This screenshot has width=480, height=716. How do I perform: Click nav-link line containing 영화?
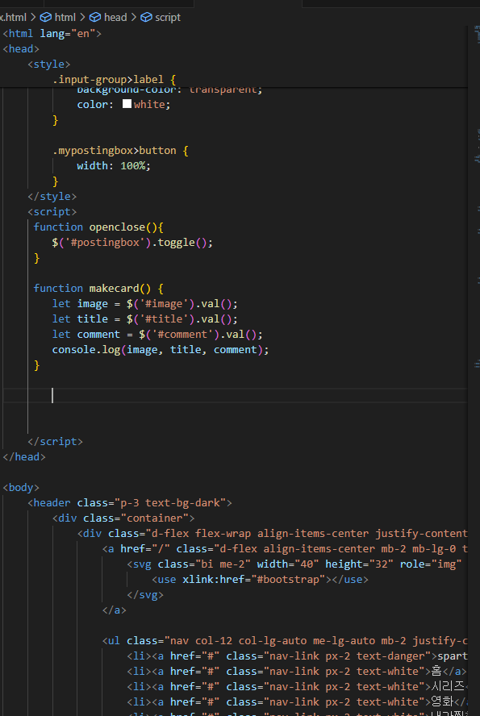coord(298,701)
